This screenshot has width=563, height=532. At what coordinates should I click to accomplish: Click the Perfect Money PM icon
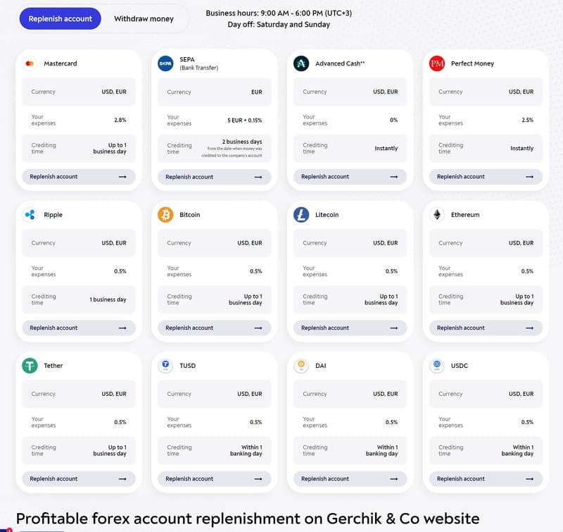pos(436,63)
